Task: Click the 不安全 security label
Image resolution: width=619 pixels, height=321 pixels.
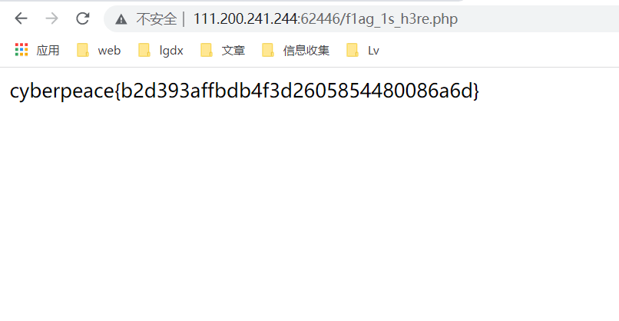Action: coord(157,19)
